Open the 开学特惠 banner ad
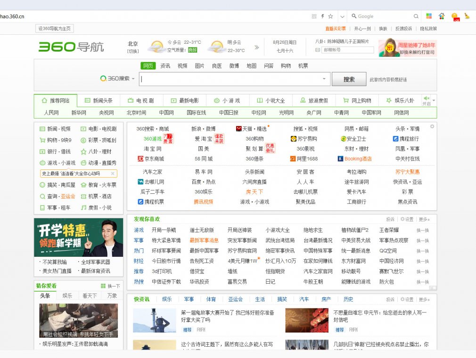 coord(79,238)
